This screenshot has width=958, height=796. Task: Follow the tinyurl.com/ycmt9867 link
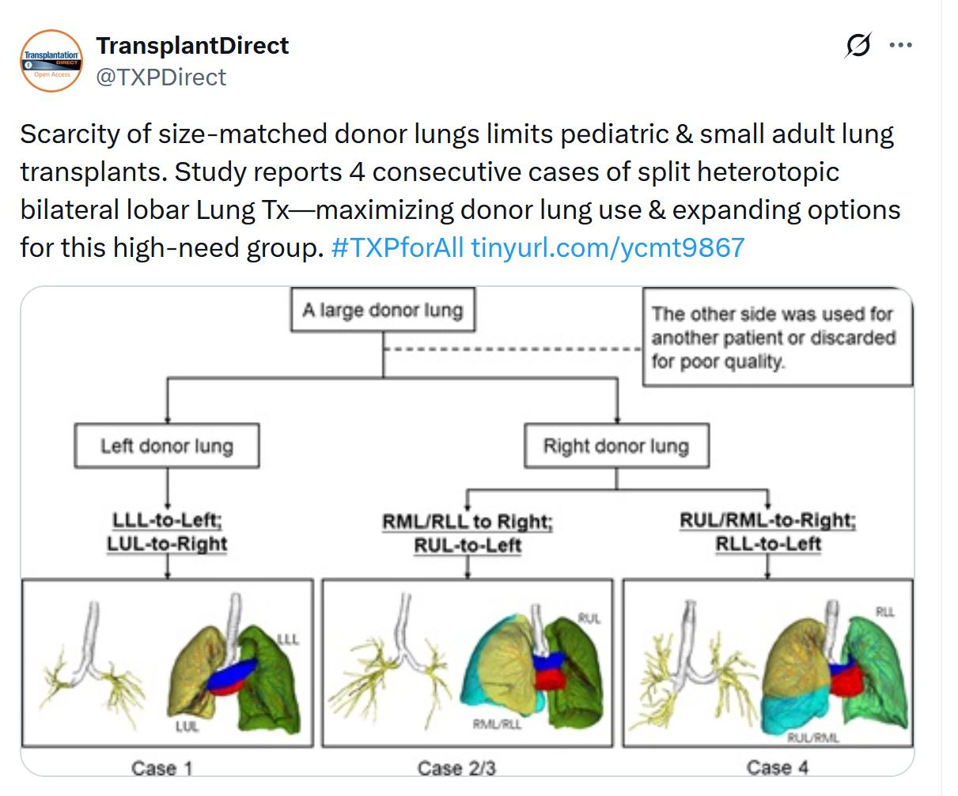coord(608,247)
